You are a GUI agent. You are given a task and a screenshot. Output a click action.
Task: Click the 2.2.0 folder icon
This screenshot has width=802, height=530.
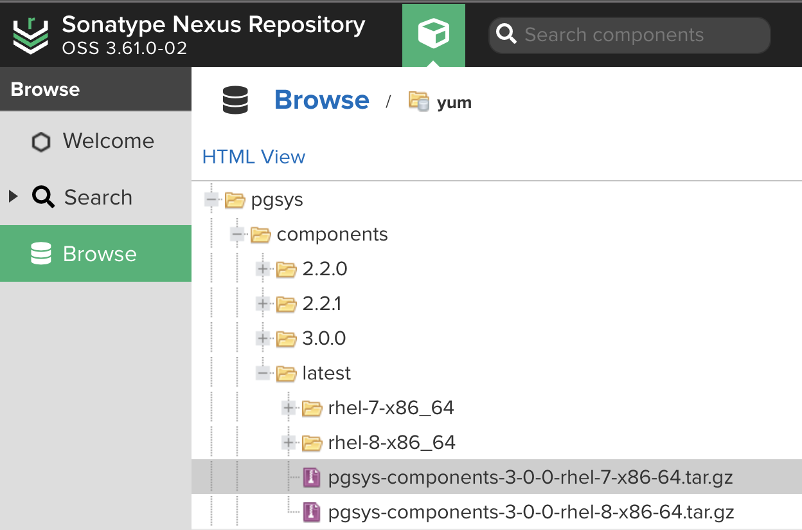pyautogui.click(x=286, y=270)
